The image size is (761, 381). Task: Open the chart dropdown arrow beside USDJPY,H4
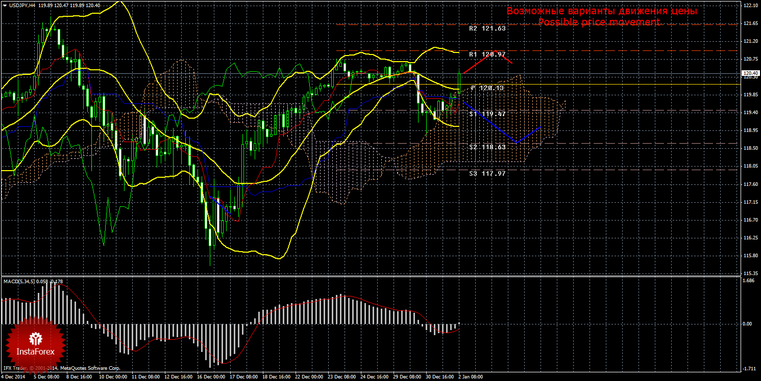(x=5, y=5)
